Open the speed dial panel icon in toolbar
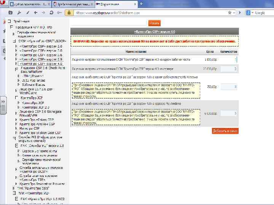The image size is (274, 205). (x=11, y=13)
